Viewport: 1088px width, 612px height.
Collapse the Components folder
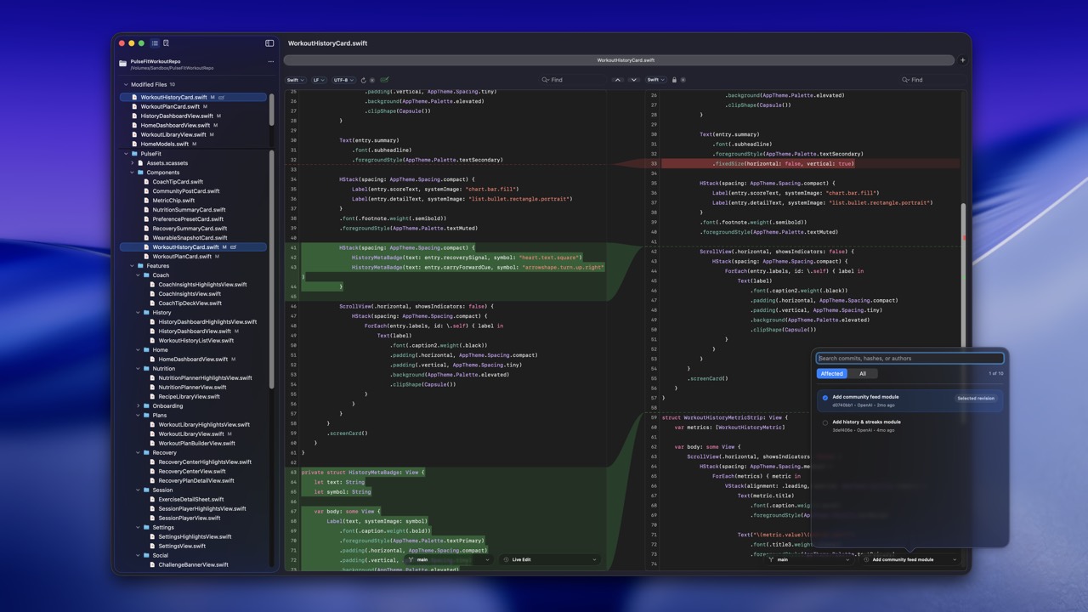click(132, 173)
